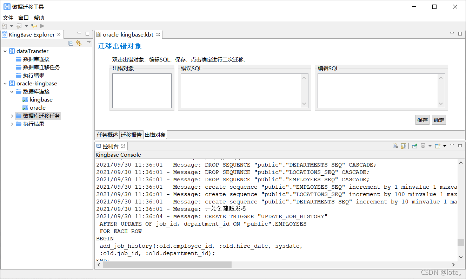
Task: Select the oracle connection icon
Action: click(25, 108)
